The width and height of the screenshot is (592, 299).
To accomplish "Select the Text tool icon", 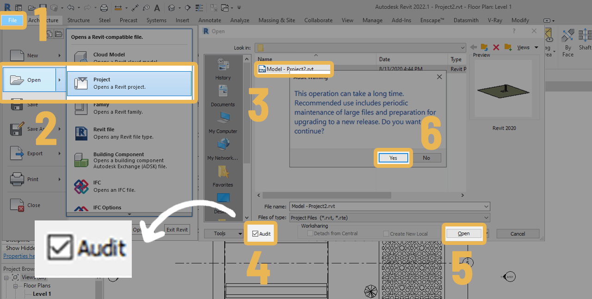I will coord(157,7).
